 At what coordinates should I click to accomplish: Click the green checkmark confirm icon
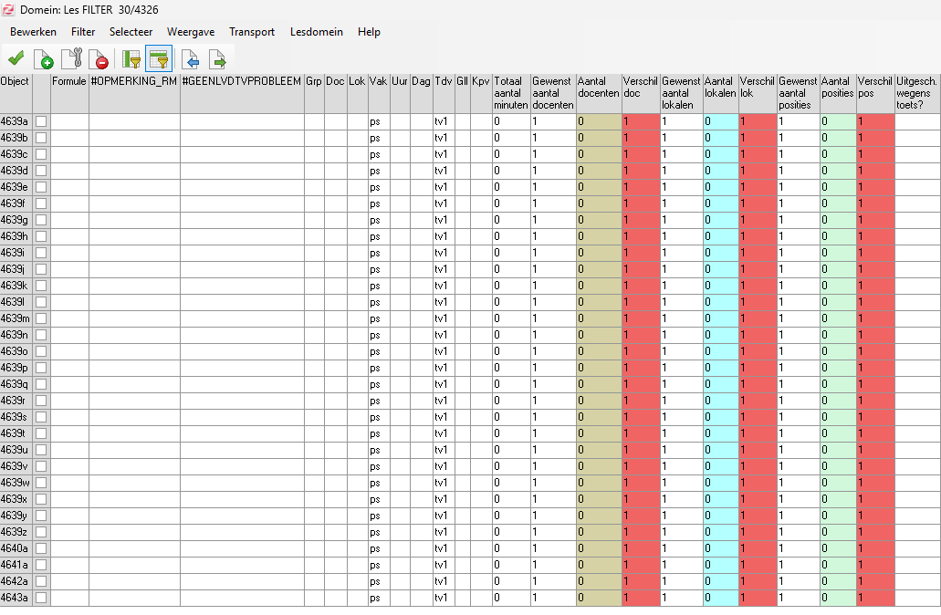(x=16, y=59)
